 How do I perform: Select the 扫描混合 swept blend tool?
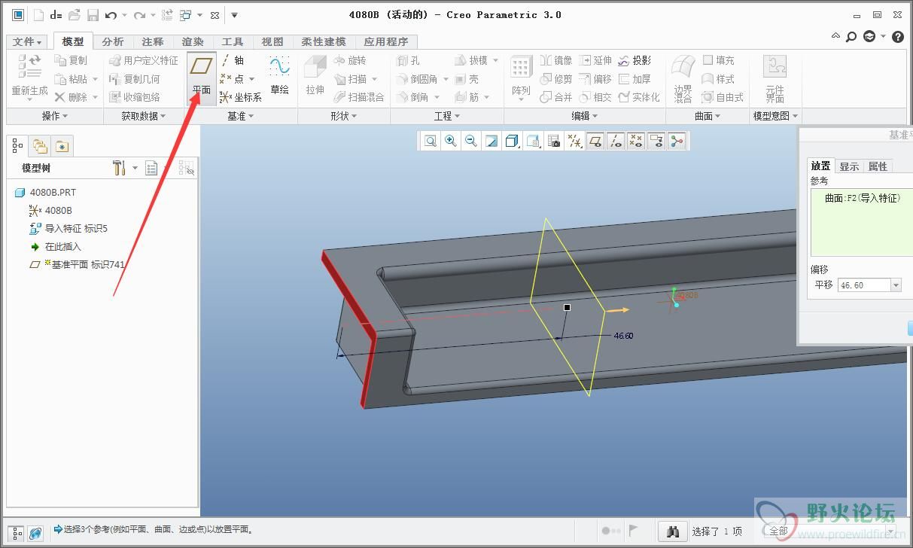tap(358, 96)
